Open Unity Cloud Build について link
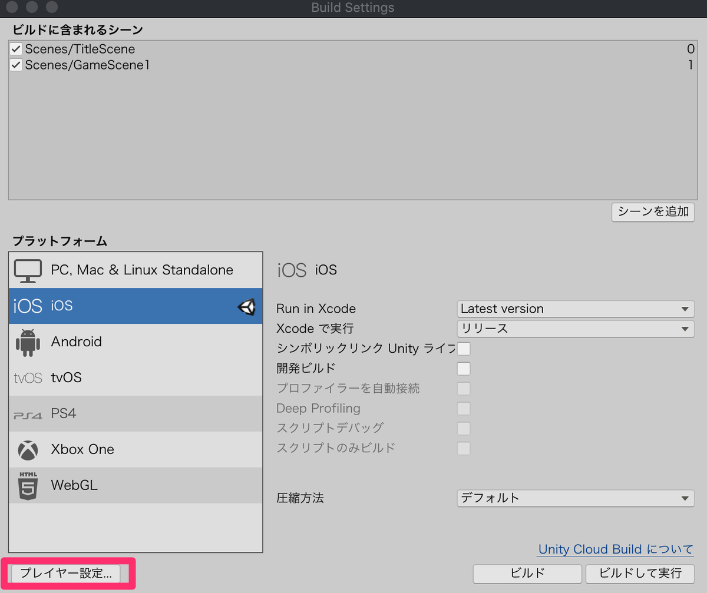Viewport: 707px width, 593px height. pos(616,549)
